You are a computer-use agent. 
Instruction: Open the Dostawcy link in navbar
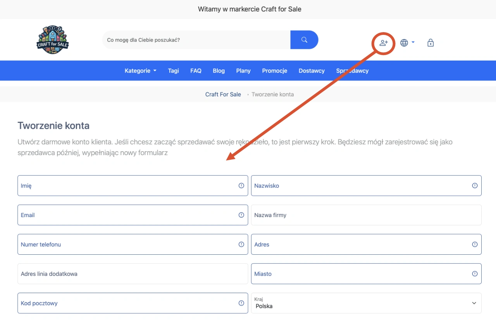pos(312,71)
